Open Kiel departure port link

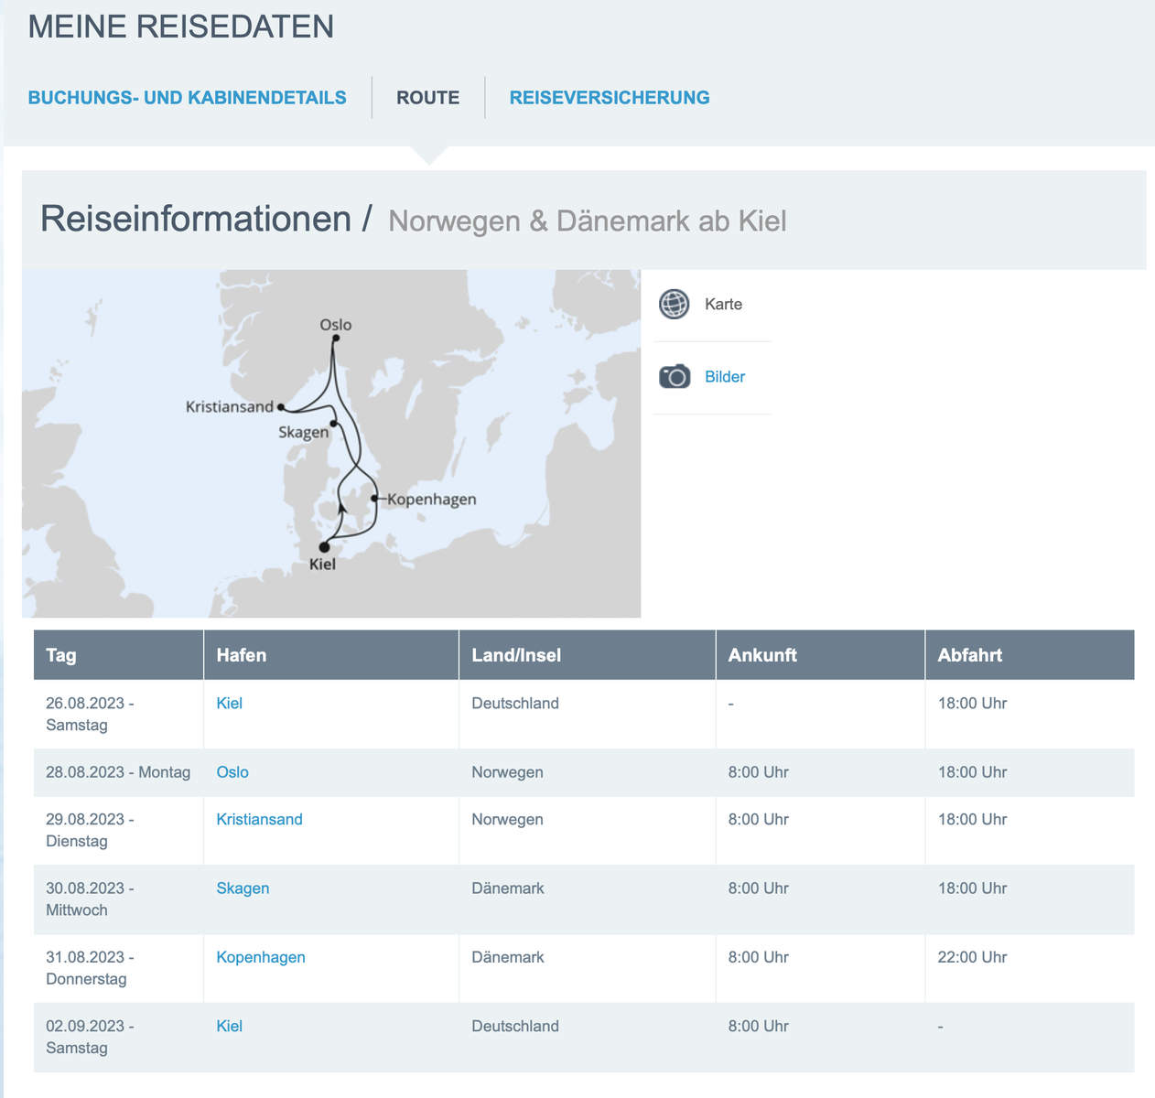point(229,704)
